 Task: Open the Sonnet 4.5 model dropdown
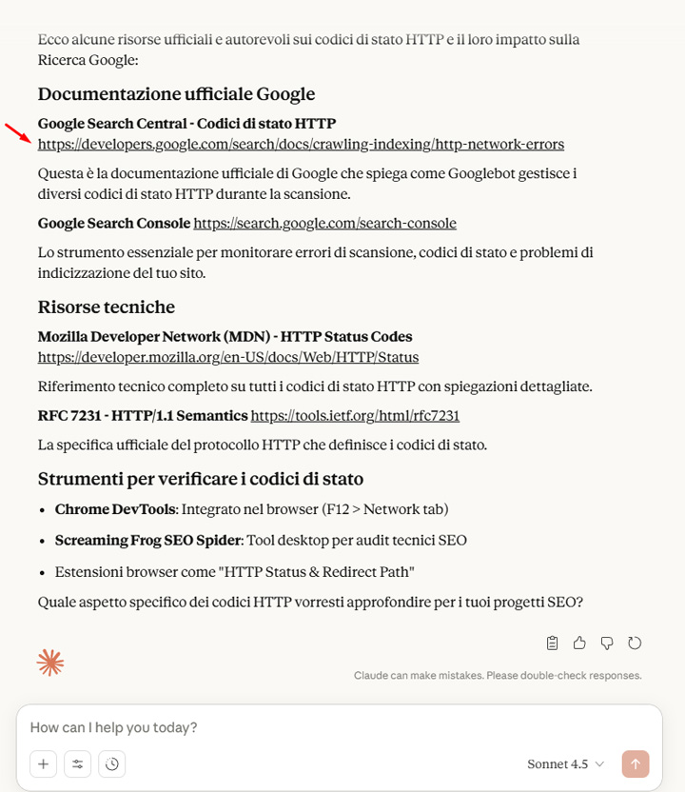[566, 763]
